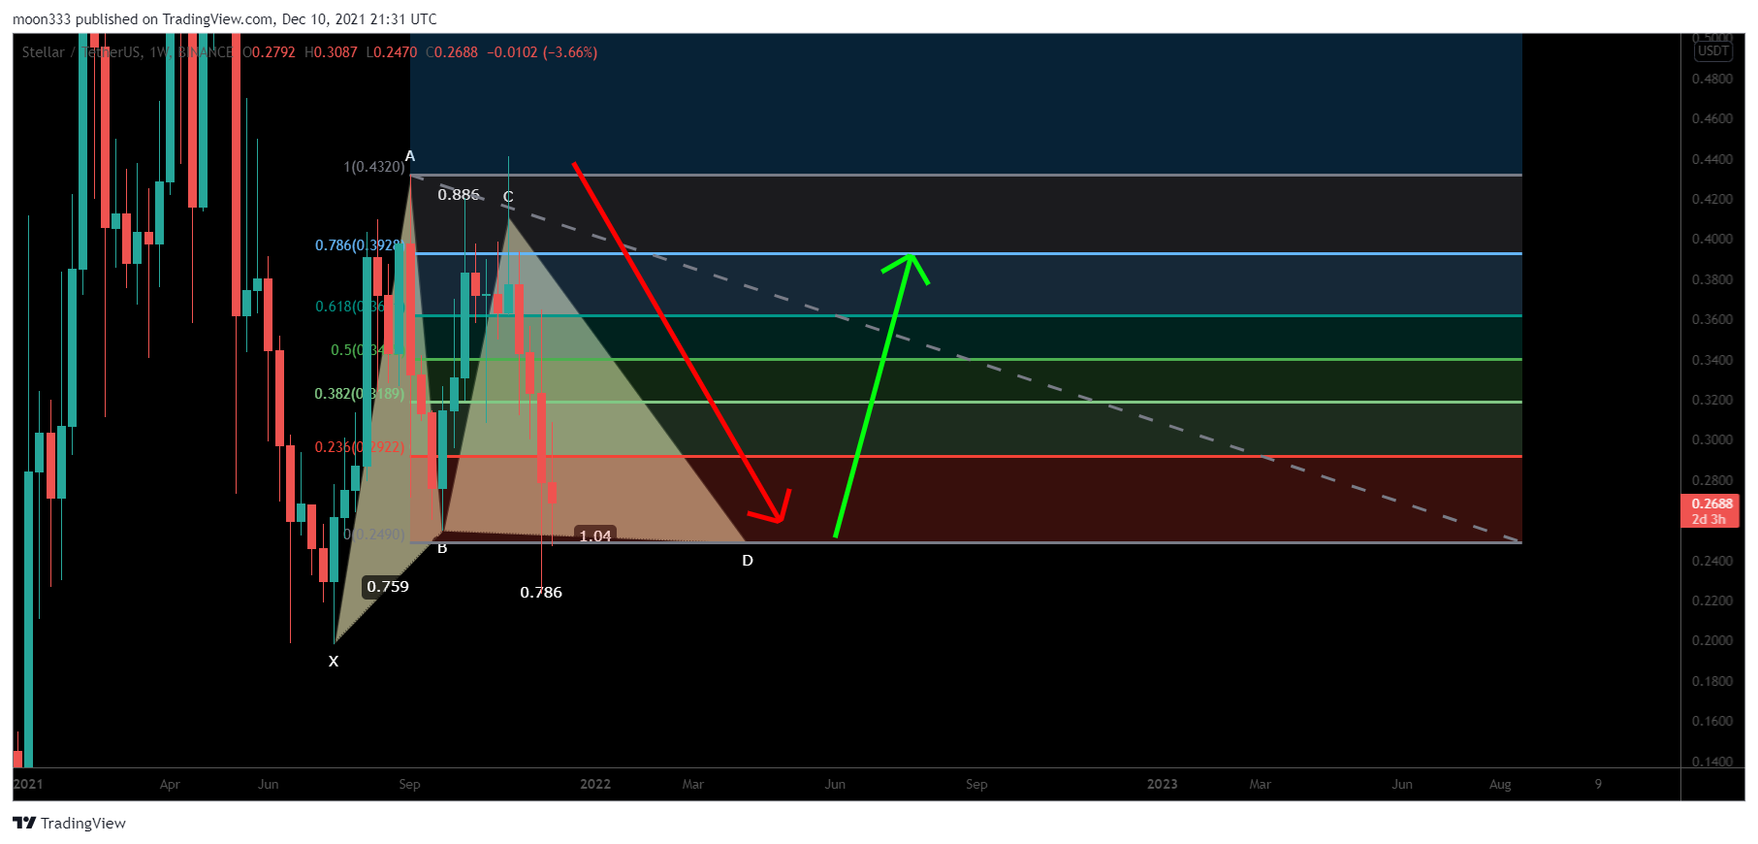Select the Fibonacci 0.786(0.3928) level label
Screen dimensions: 1758x844
tap(360, 245)
